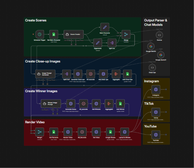
Task: Select the Aggregate node in Close-up Images
Action: (116, 74)
